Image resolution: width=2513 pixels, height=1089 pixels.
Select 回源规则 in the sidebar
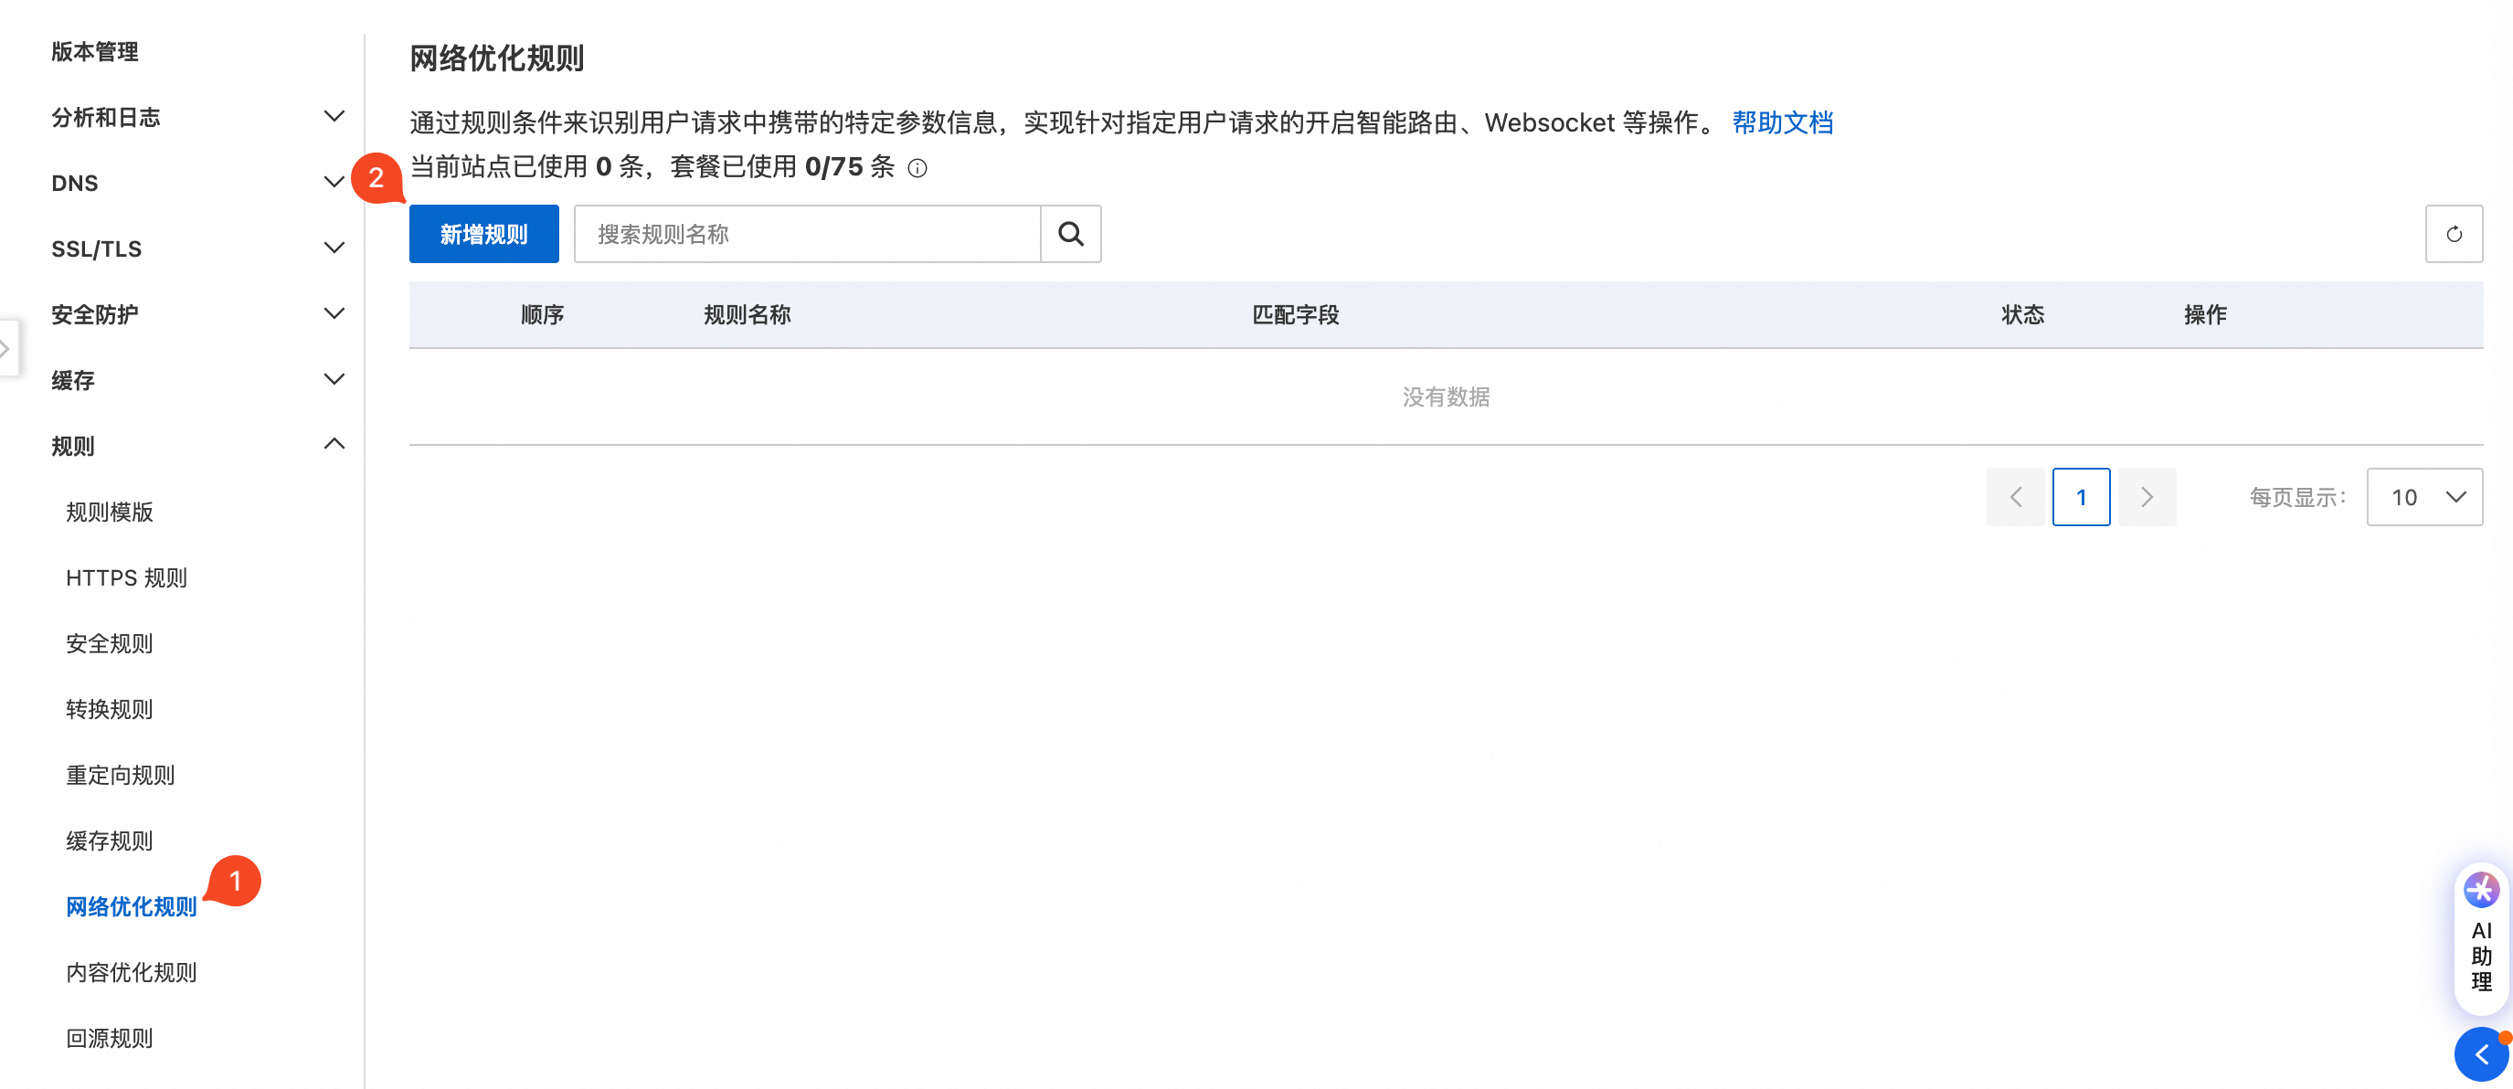(110, 1037)
